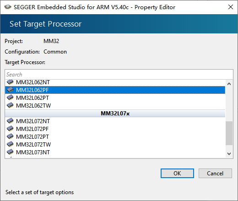This screenshot has width=238, height=201.
Task: Click the chip icon of MM32L062PF
Action: click(10, 90)
